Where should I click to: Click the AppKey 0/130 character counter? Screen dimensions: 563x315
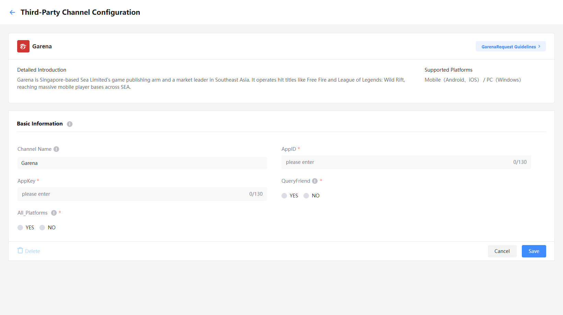coord(256,194)
